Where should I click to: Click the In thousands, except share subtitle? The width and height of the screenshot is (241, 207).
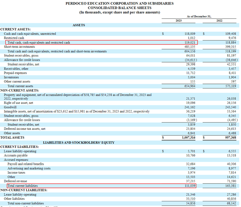120,12
